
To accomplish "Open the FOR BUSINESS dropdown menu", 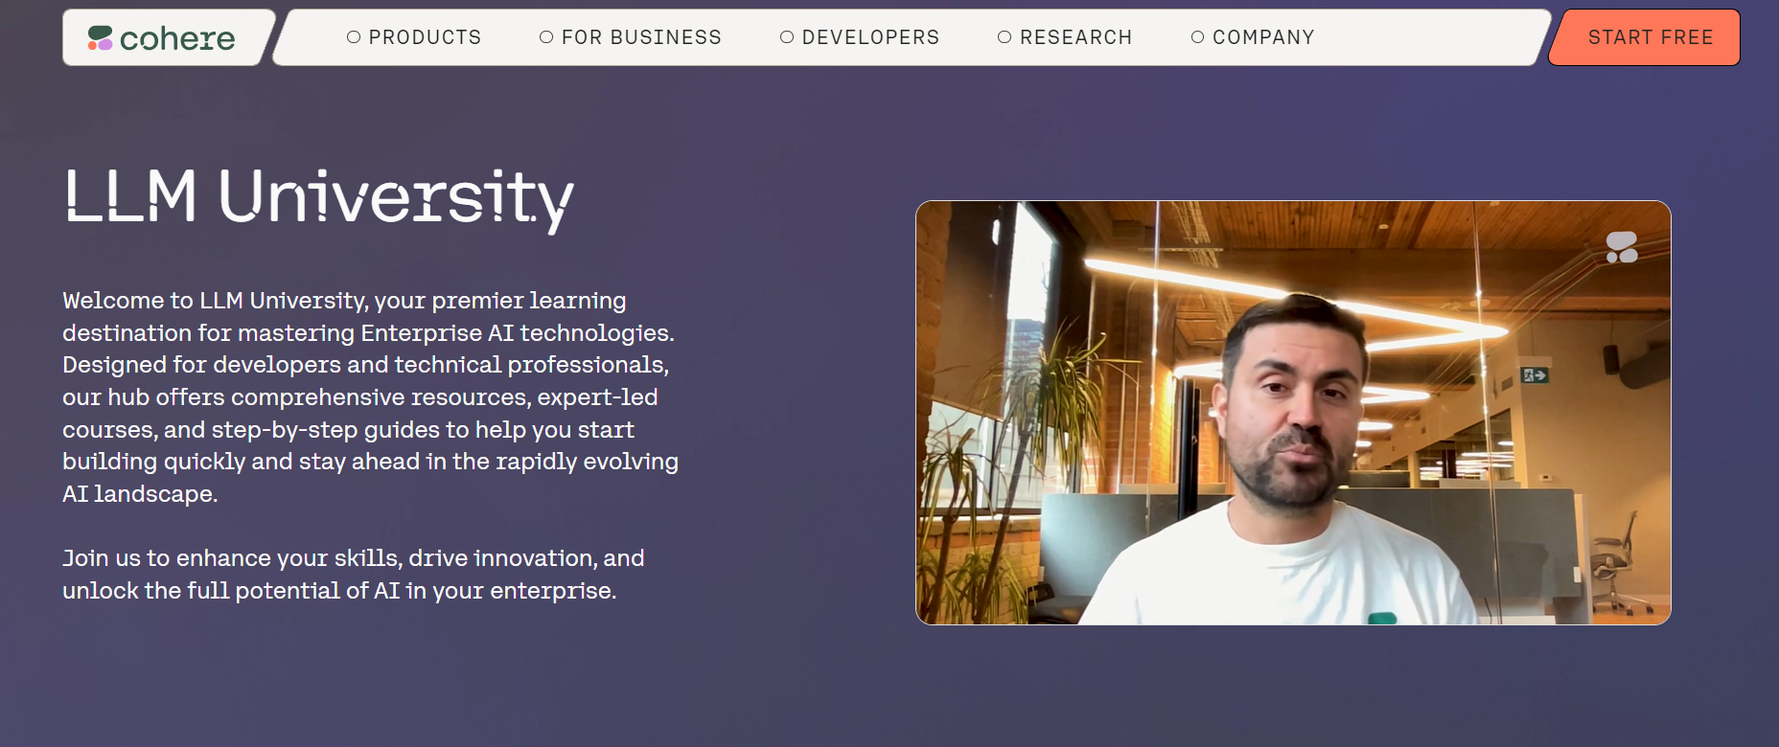I will pos(641,37).
